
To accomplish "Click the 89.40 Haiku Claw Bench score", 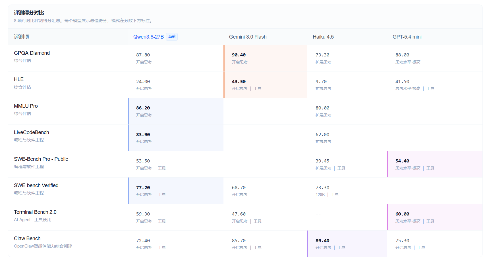I will (x=322, y=241).
